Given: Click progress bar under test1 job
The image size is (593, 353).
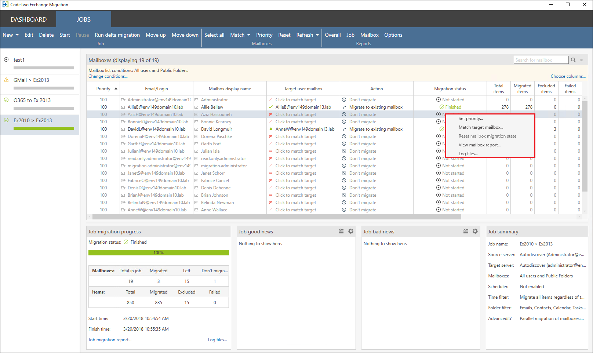Looking at the screenshot, I should click(x=44, y=68).
